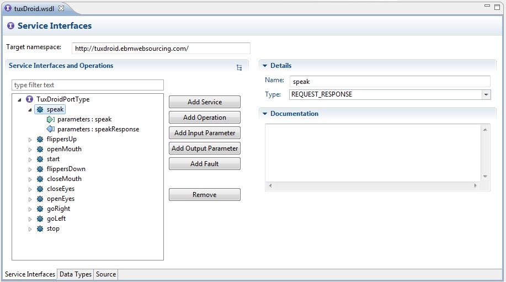Switch to the Data Types tab
Viewport: 506px width, 282px height.
click(76, 274)
